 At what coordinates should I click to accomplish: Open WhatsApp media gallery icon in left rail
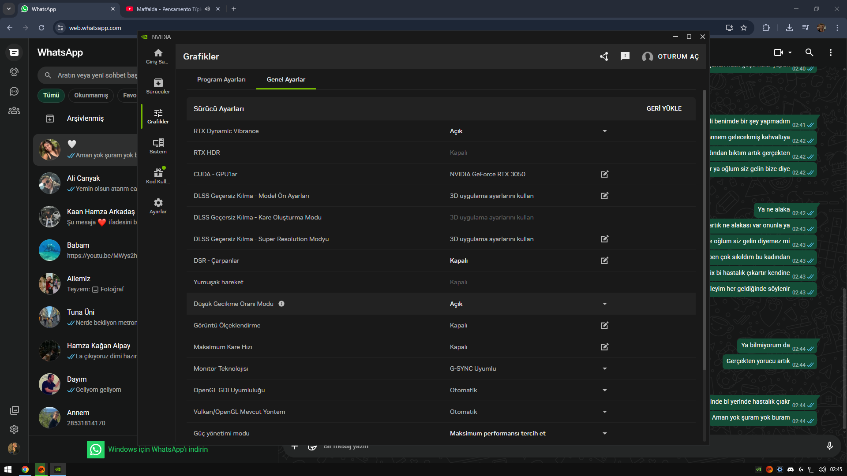(x=14, y=410)
